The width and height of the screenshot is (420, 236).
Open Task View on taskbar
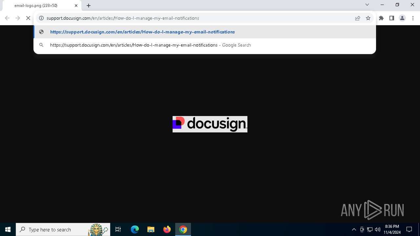(x=118, y=229)
